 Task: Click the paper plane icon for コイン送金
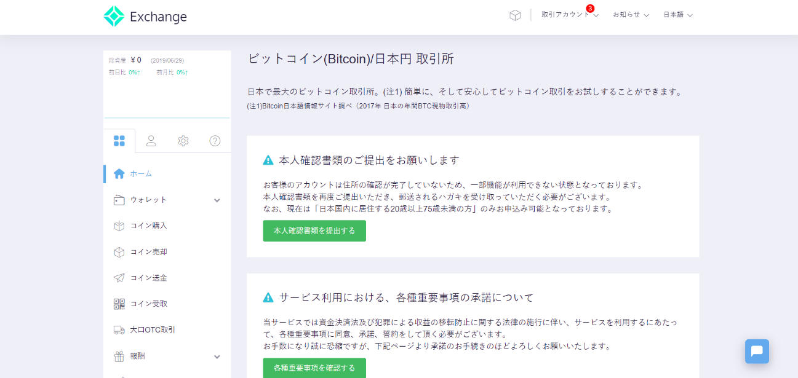[119, 278]
